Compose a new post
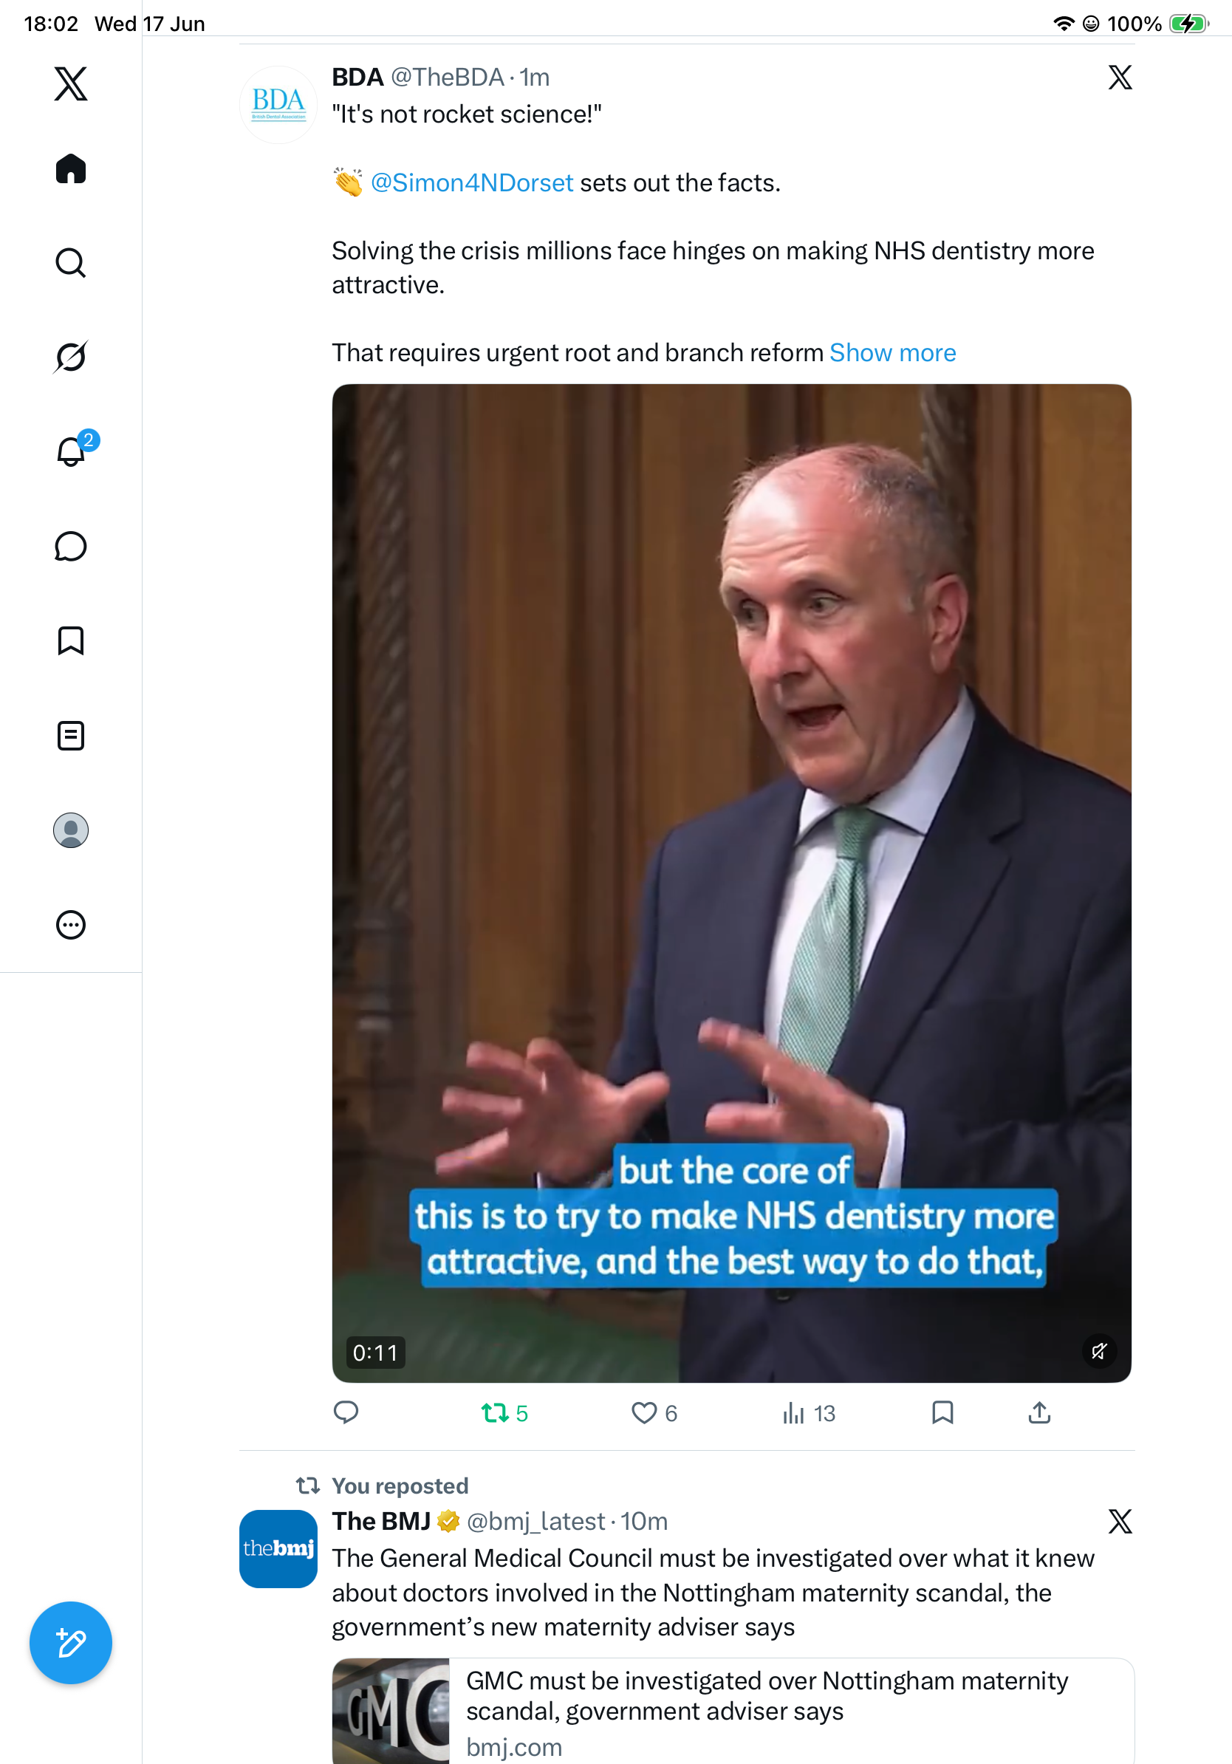The width and height of the screenshot is (1232, 1764). tap(71, 1643)
